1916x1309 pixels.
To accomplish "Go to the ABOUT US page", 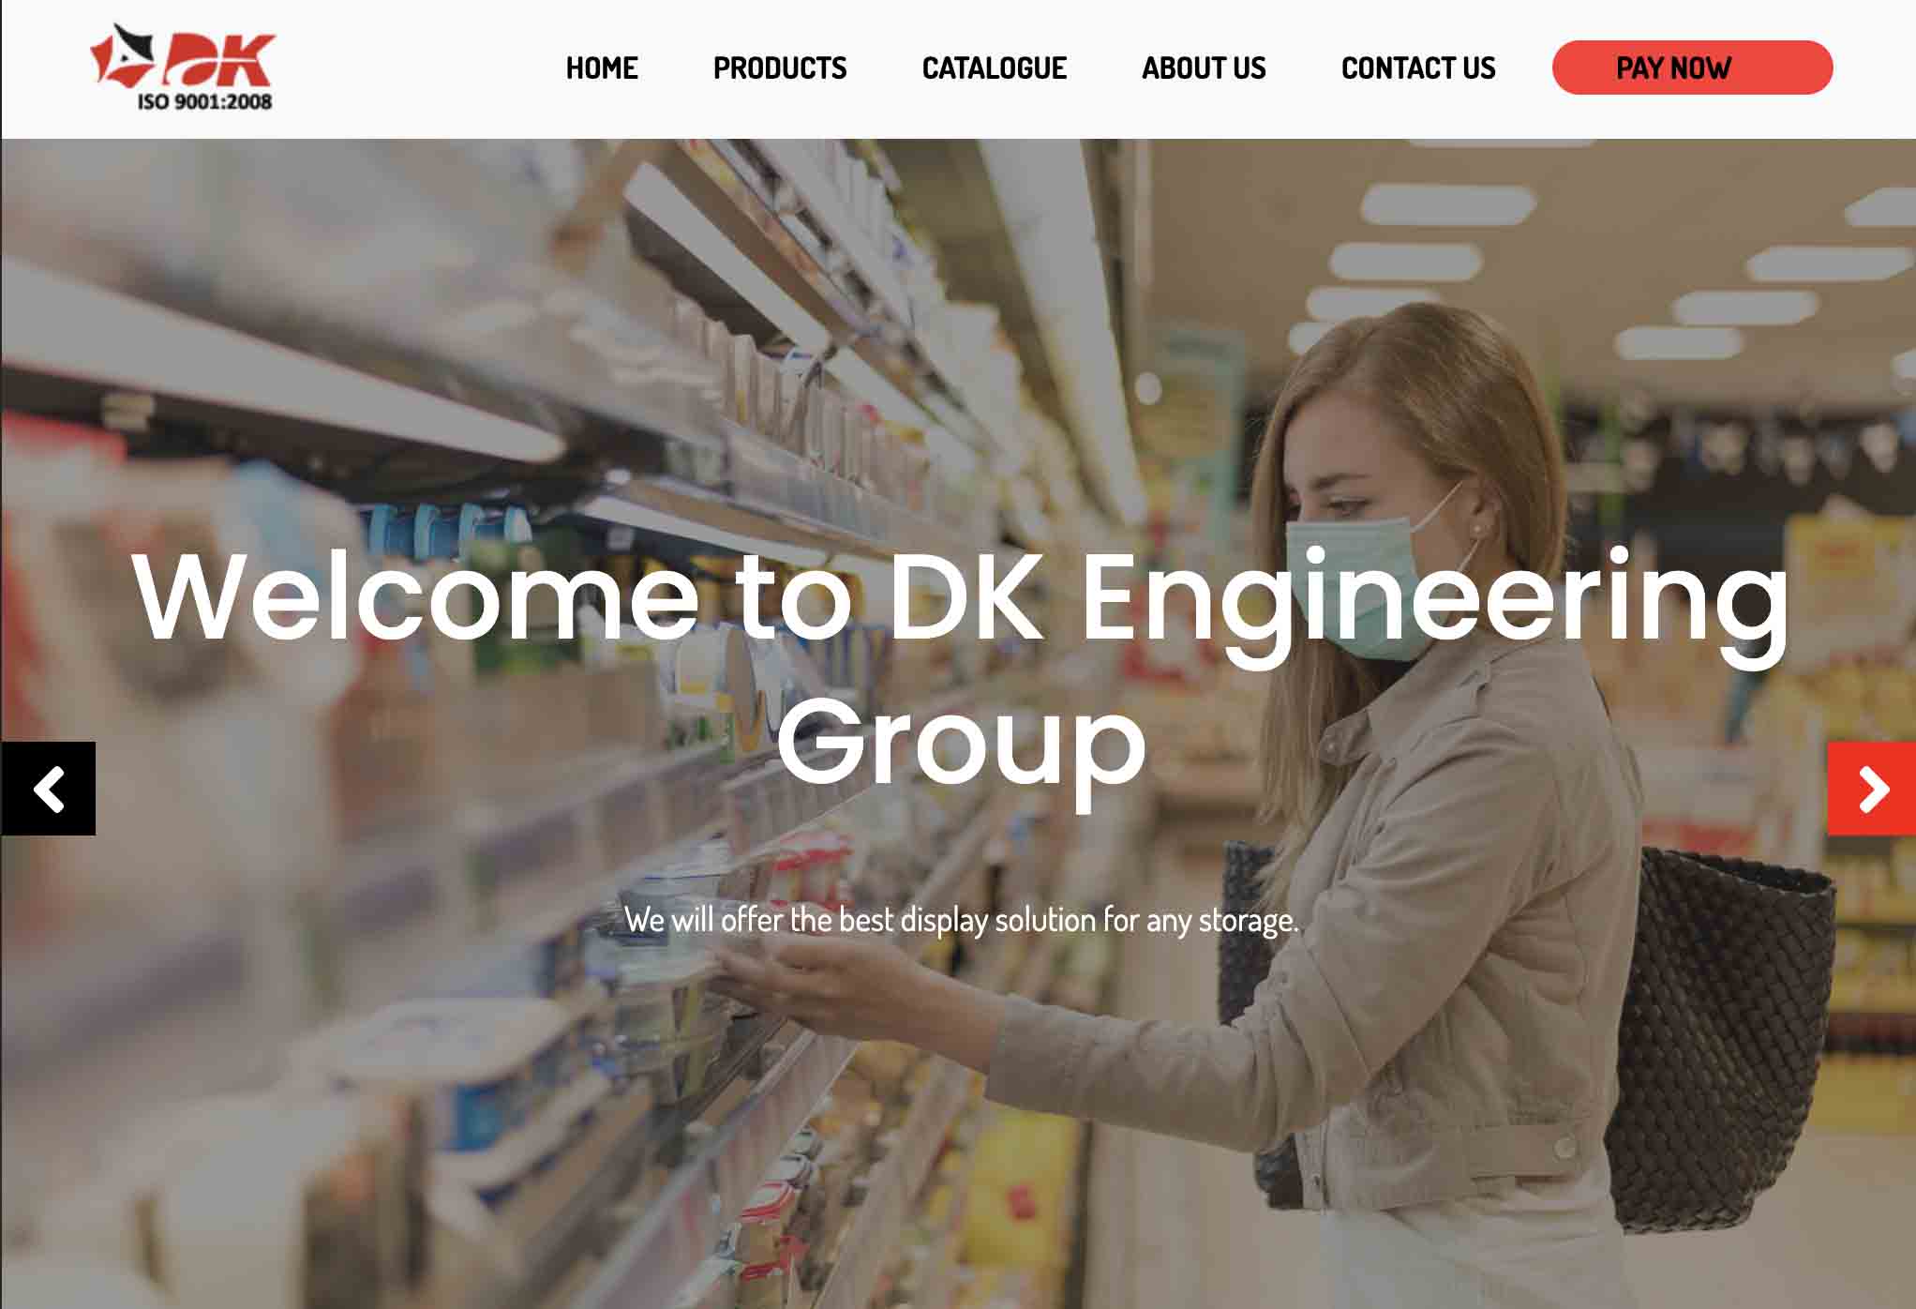I will tap(1204, 68).
